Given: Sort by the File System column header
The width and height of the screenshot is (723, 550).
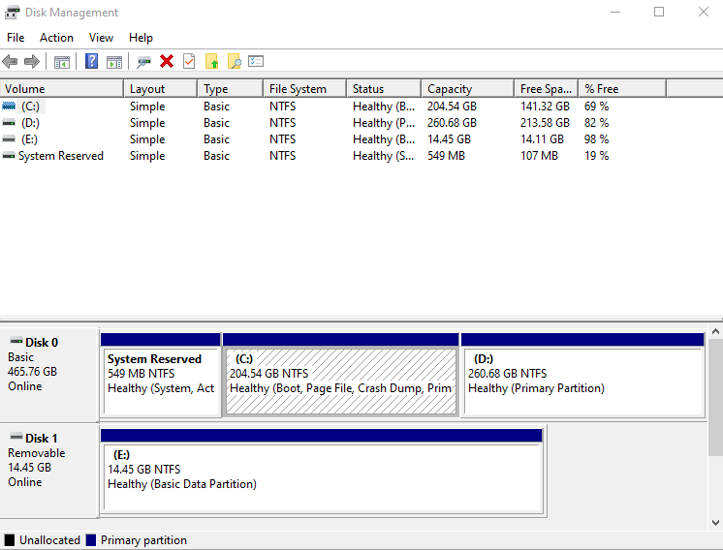Looking at the screenshot, I should (x=304, y=88).
